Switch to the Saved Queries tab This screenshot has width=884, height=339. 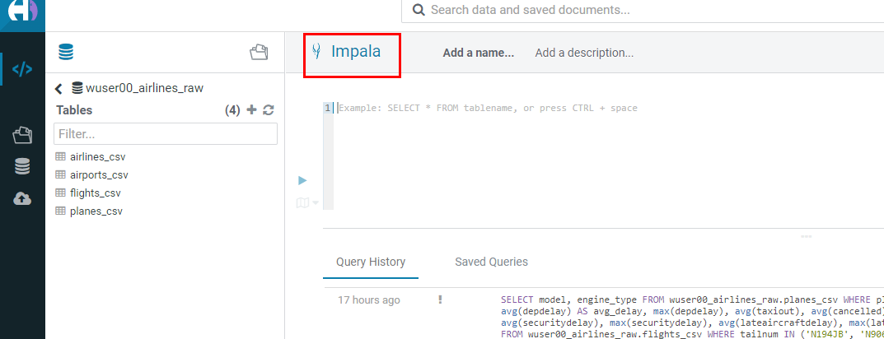tap(492, 262)
